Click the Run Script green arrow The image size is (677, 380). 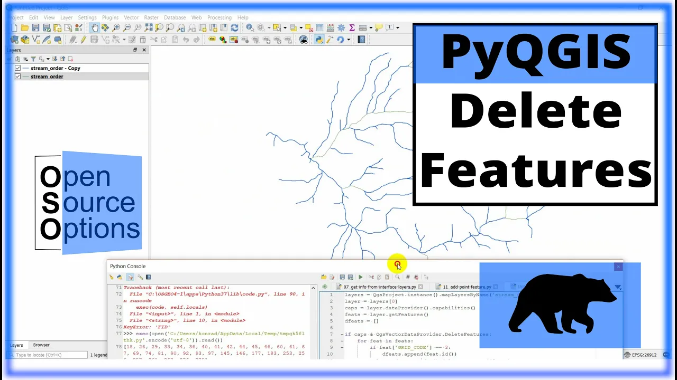pyautogui.click(x=361, y=277)
